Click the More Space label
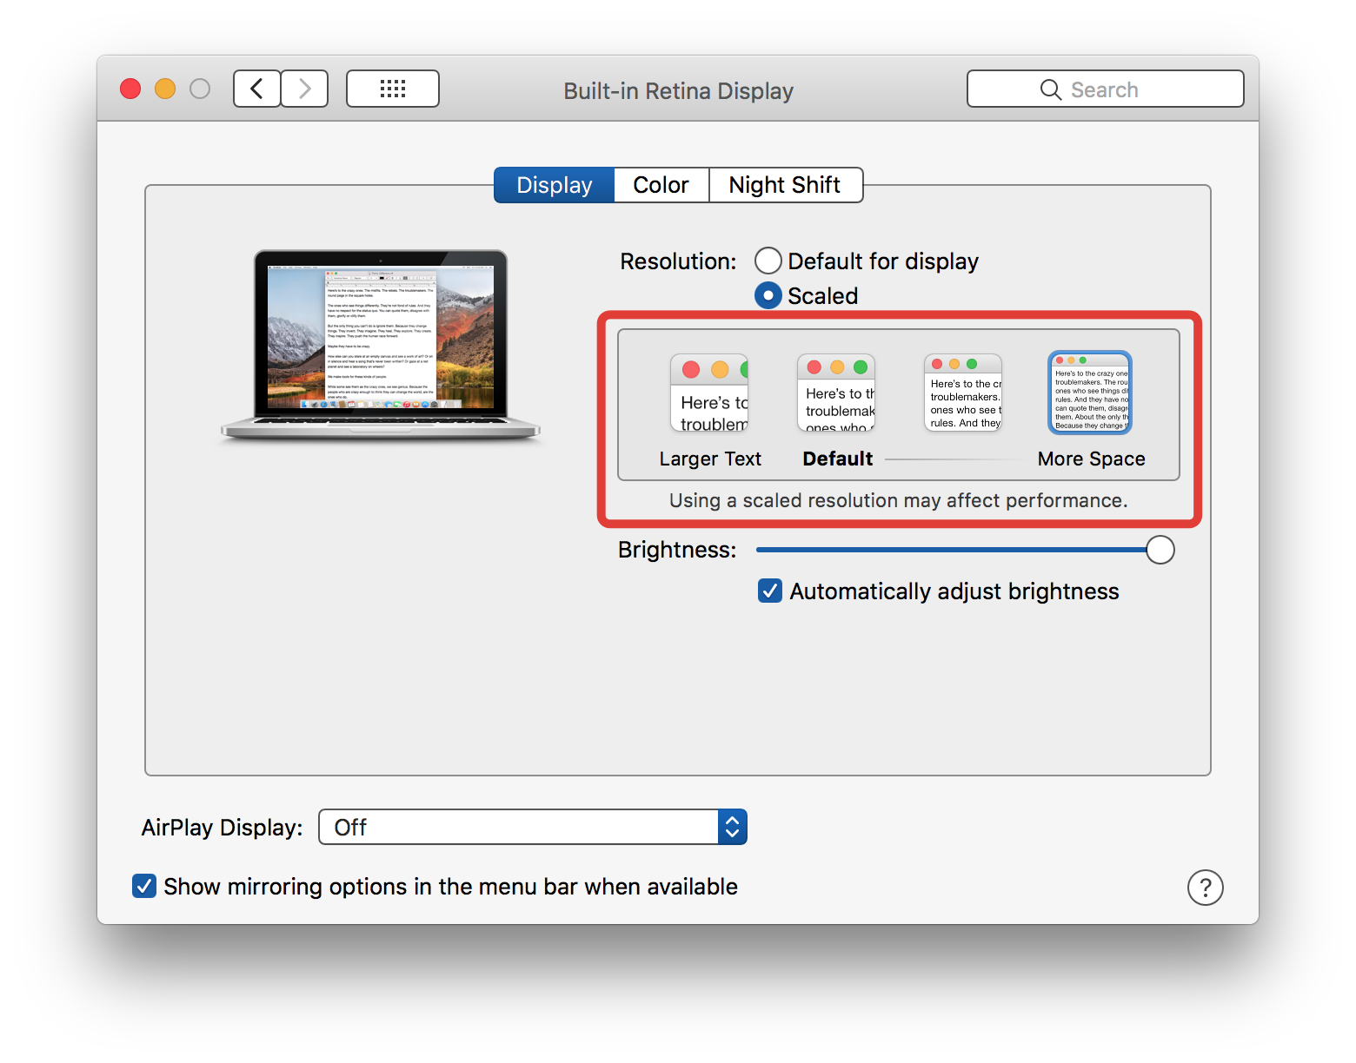Image resolution: width=1356 pixels, height=1063 pixels. [x=1092, y=459]
